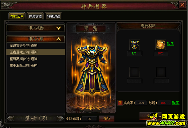The height and width of the screenshot is (128, 188).
Task: Click the armor material icon showing 1/1
Action: click(x=134, y=45)
